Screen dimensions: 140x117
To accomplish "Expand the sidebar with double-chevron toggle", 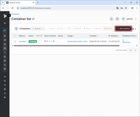I will [9, 15].
